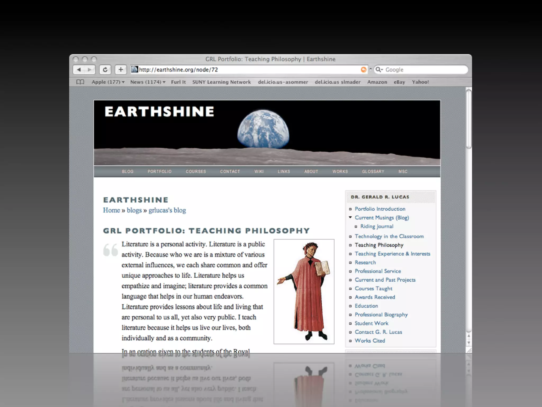
Task: Open SUNY Learning Network bookmark
Action: click(222, 82)
